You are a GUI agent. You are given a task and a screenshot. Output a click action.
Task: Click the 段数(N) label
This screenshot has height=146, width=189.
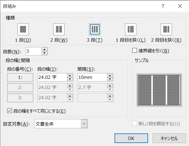tap(12, 52)
